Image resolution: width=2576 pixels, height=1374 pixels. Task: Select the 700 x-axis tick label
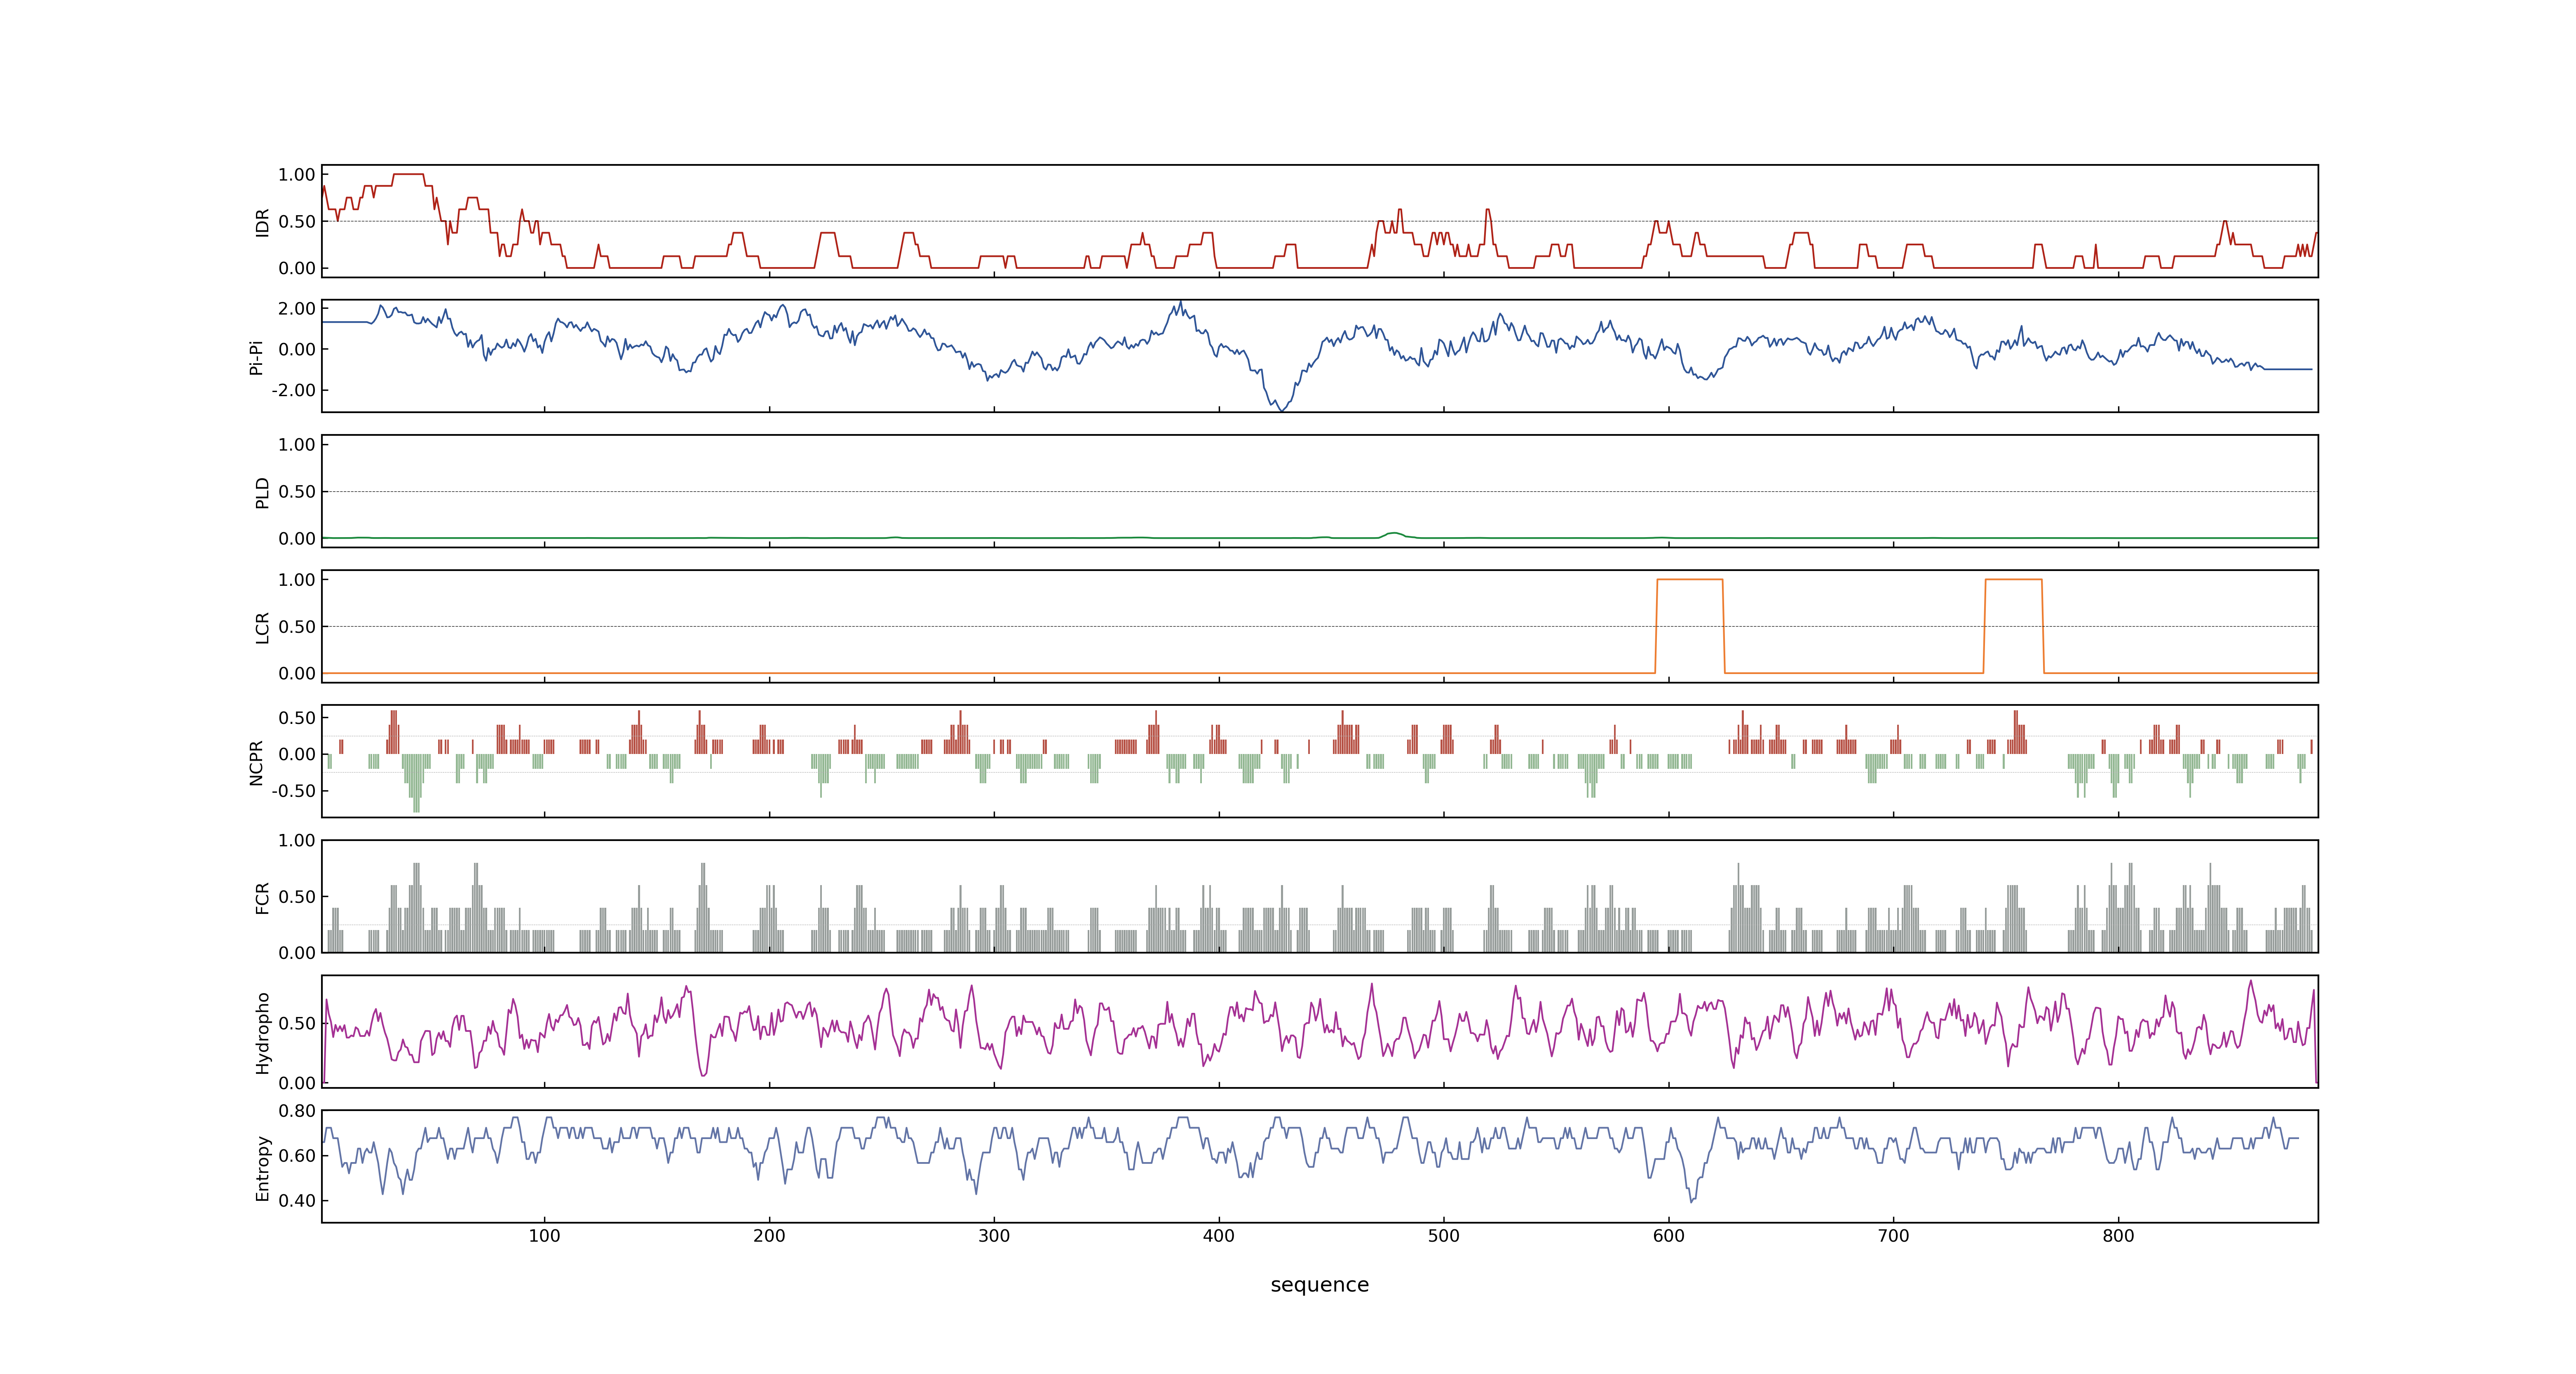1894,1236
